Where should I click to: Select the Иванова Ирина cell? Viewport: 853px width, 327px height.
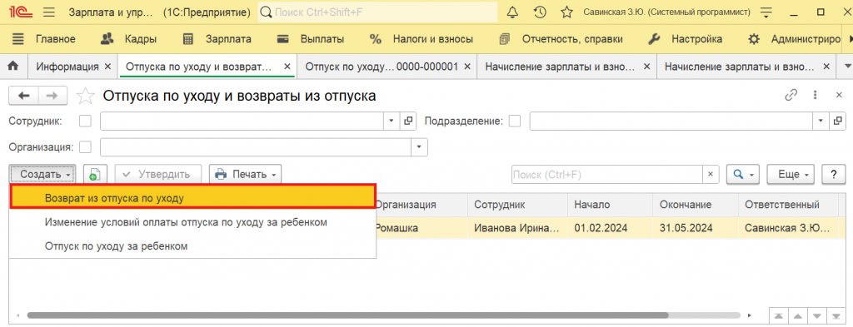[517, 228]
